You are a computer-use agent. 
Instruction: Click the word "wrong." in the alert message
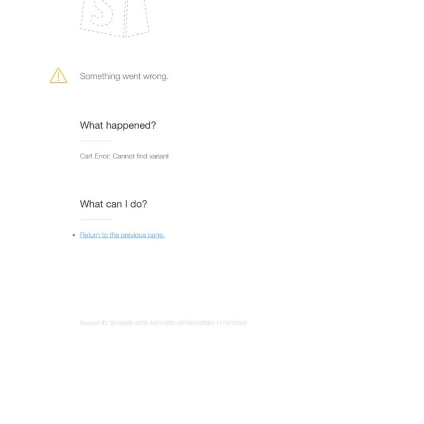click(x=156, y=77)
